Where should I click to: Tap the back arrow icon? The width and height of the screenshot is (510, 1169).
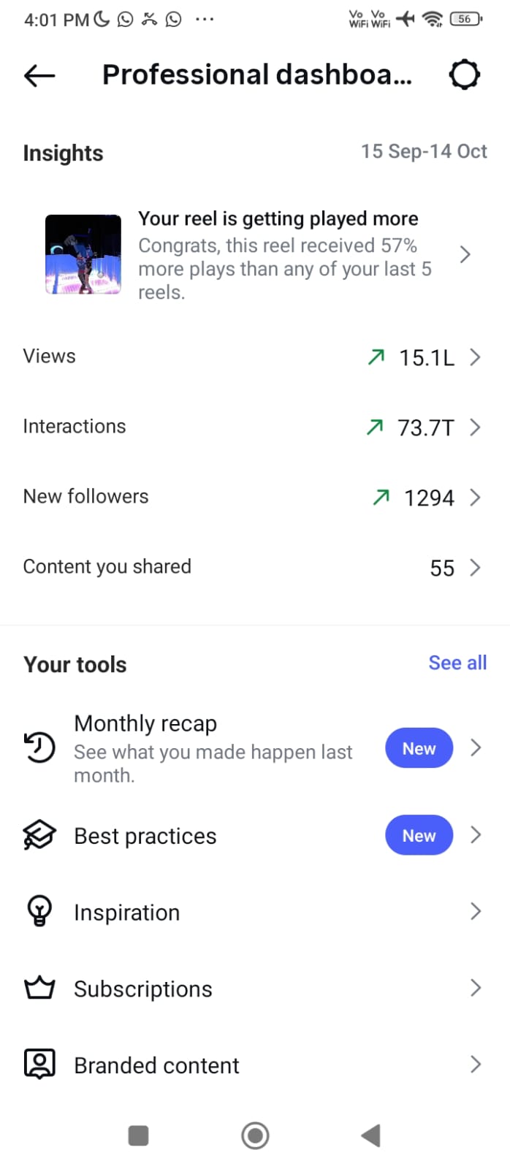pos(39,75)
